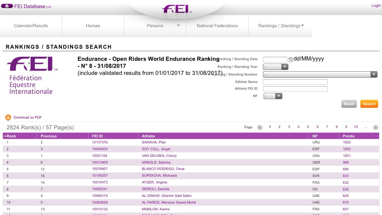This screenshot has width=382, height=215.
Task: Go to results page 6
Action: (317, 127)
